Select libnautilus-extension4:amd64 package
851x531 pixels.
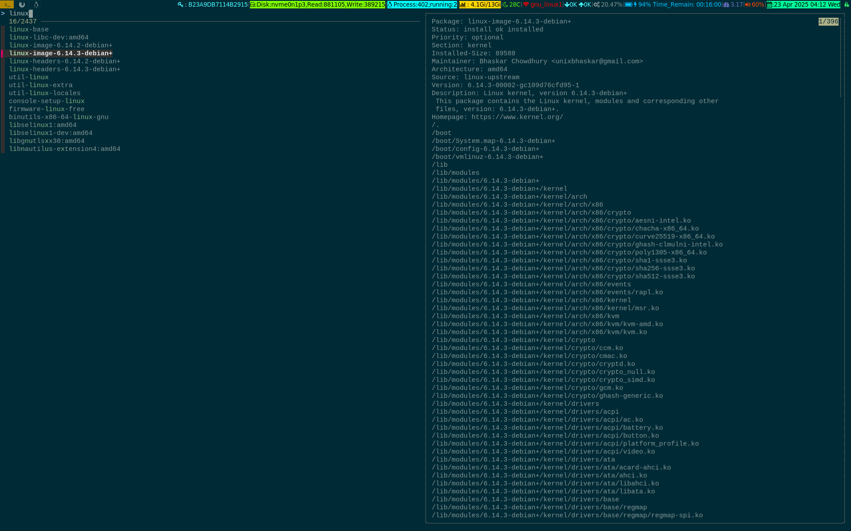pyautogui.click(x=65, y=149)
